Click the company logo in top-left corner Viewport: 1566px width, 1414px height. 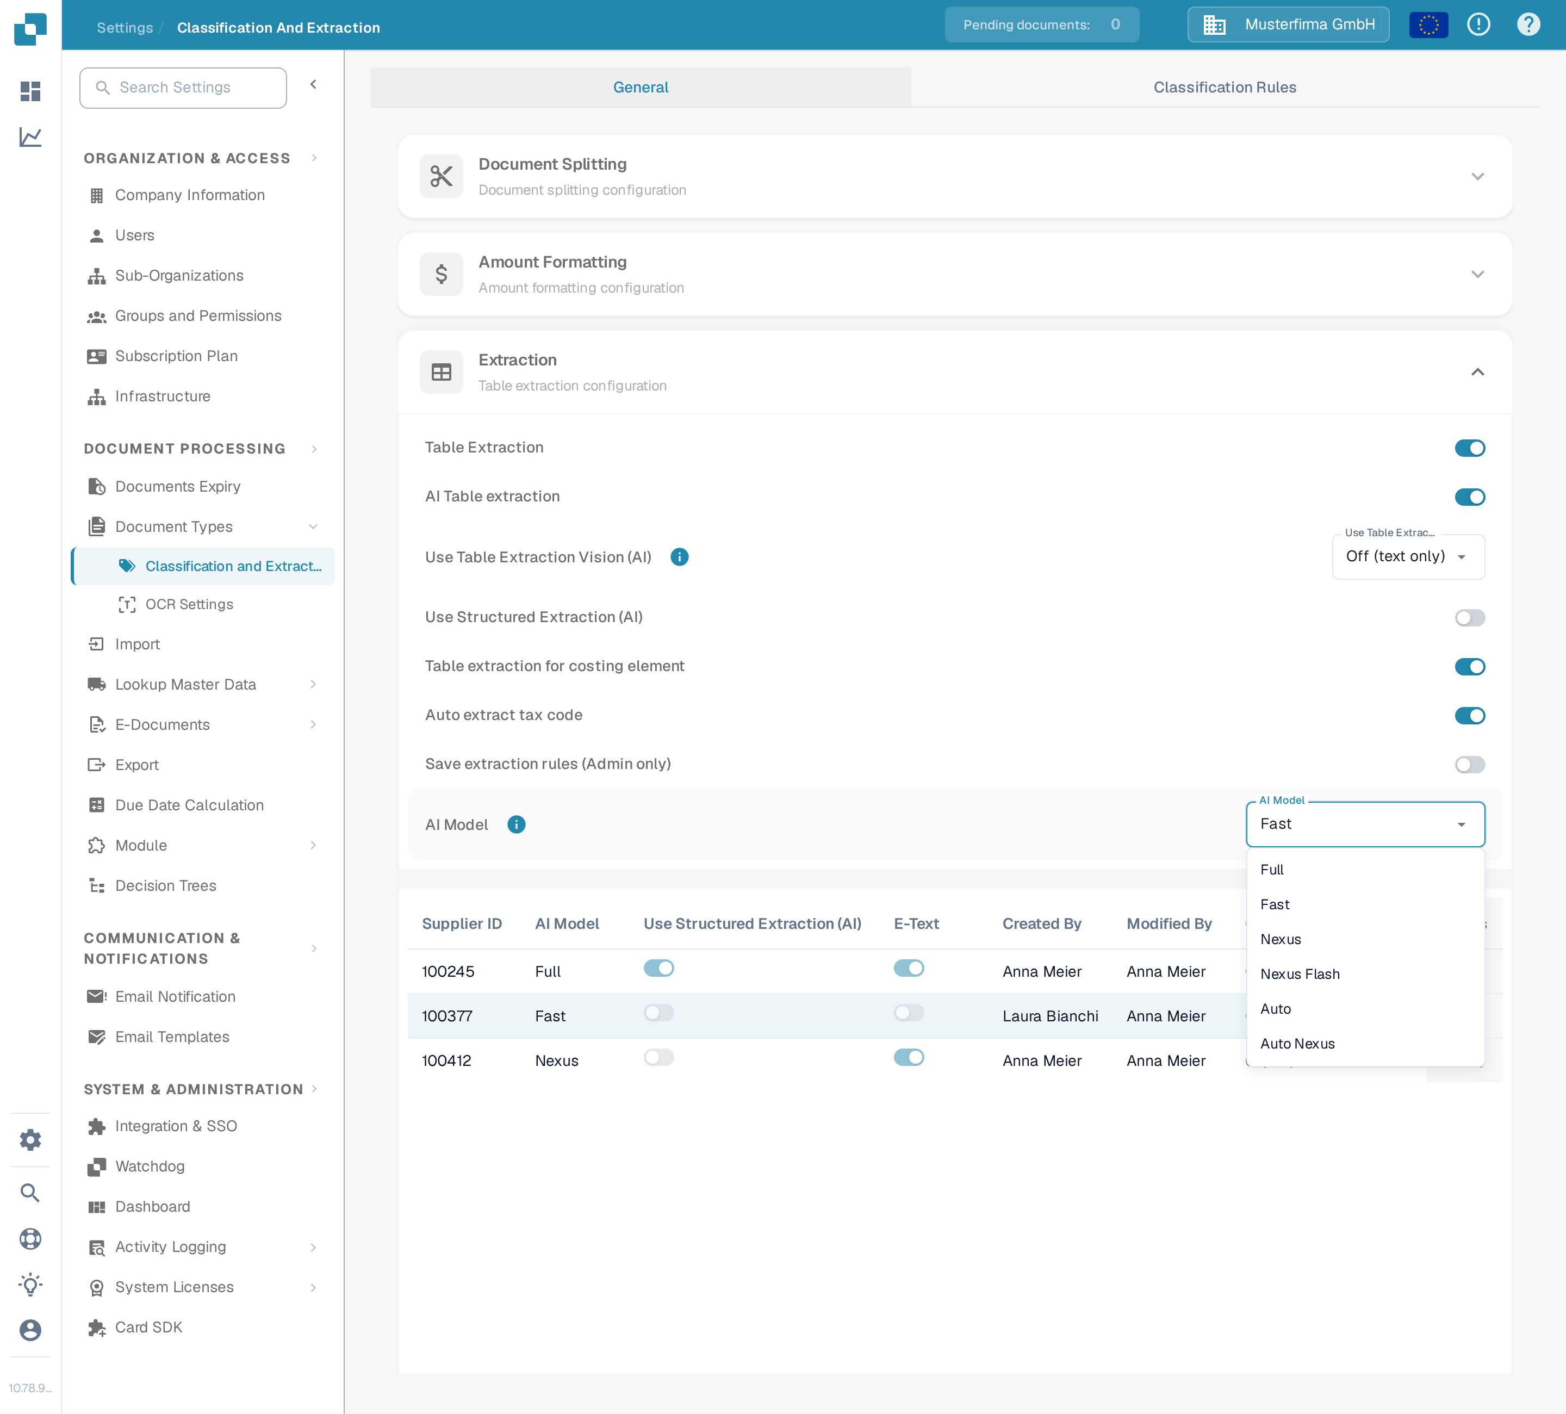(30, 29)
